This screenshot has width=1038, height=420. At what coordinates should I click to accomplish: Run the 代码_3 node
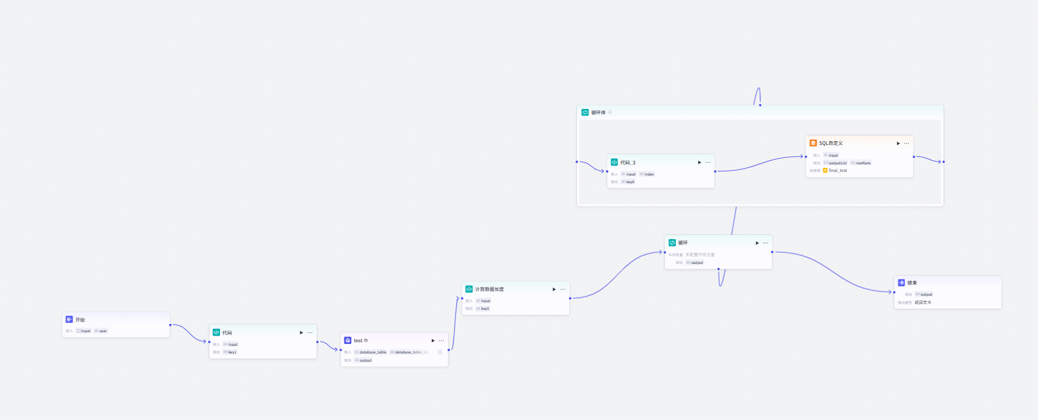point(699,163)
